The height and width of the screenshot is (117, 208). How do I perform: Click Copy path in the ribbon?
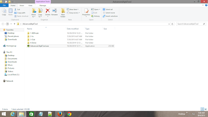(x=20, y=13)
